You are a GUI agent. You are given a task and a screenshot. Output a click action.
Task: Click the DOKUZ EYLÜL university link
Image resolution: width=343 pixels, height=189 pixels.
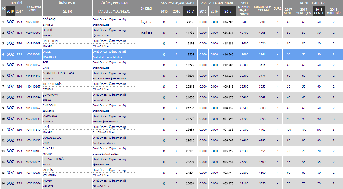(52, 138)
